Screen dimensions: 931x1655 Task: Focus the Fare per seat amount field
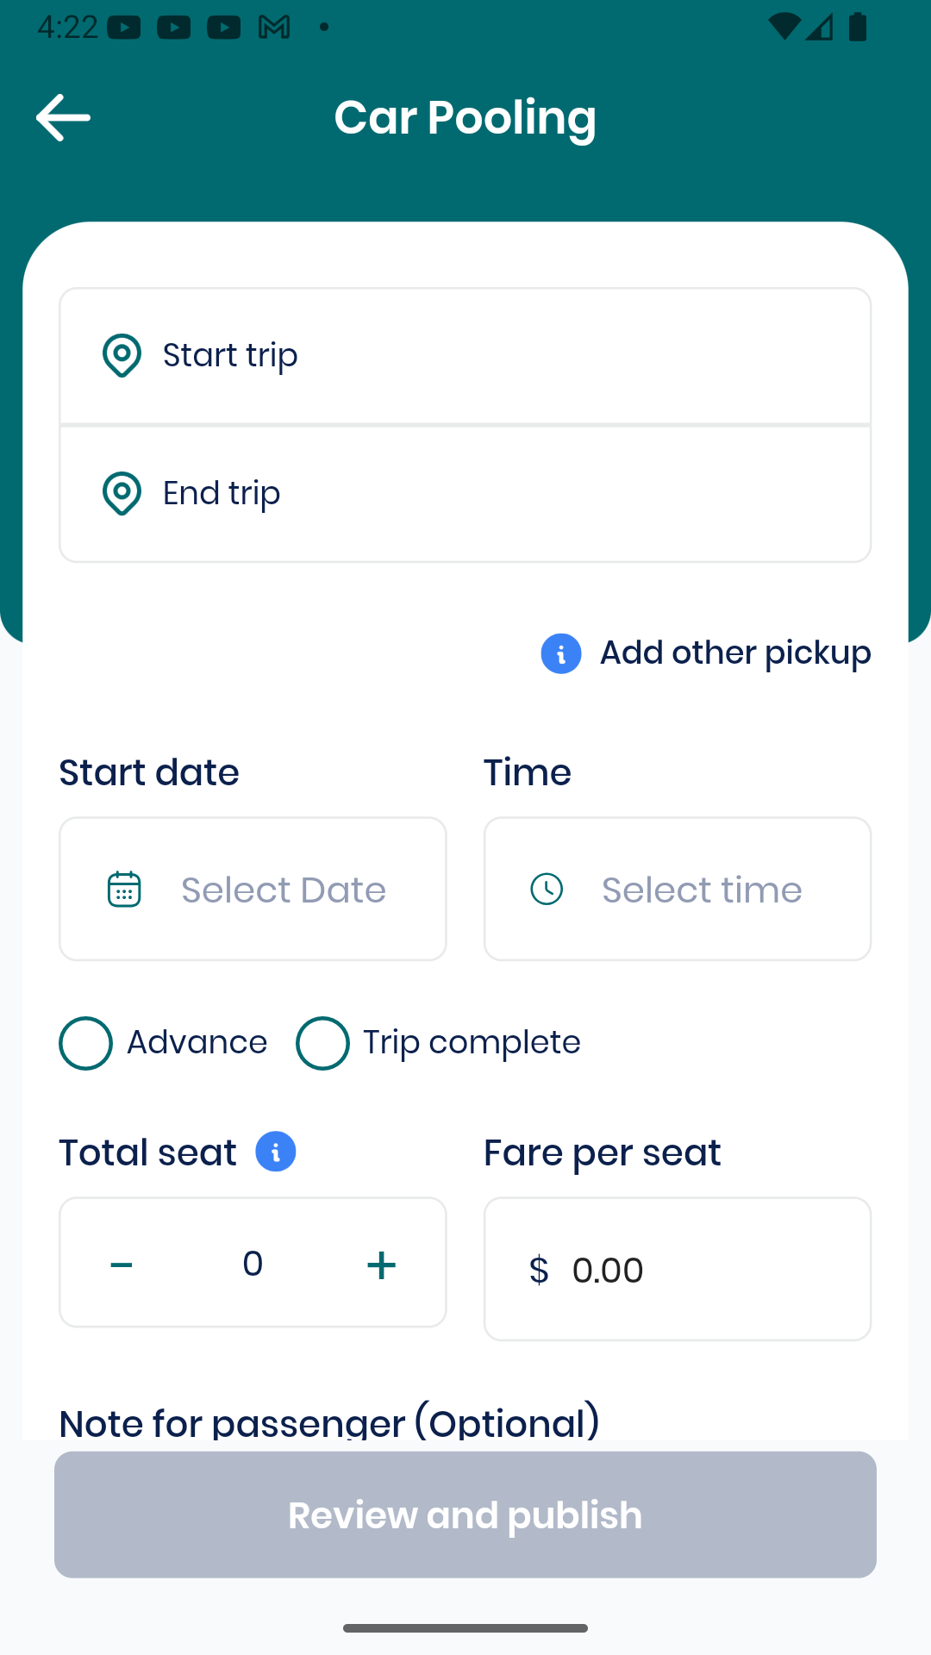[678, 1269]
